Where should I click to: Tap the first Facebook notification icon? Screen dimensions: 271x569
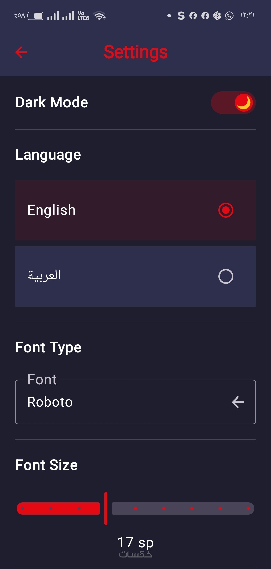pyautogui.click(x=193, y=16)
